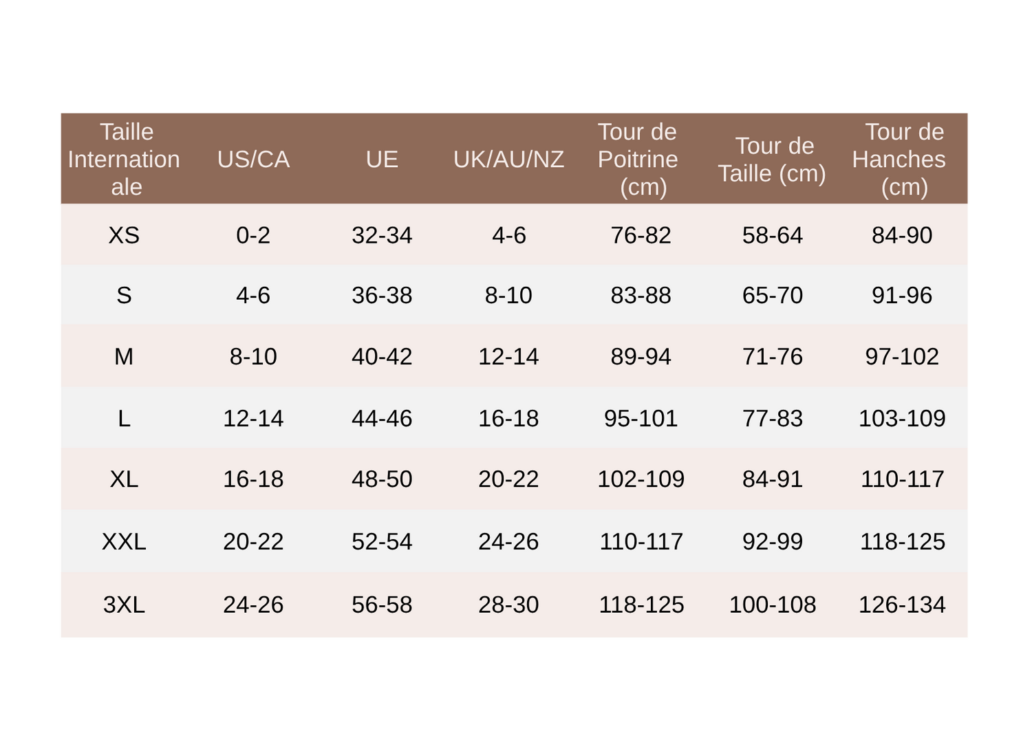Select the Tour de Taille (cm) header
Screen dimensions: 1032x729
click(773, 160)
